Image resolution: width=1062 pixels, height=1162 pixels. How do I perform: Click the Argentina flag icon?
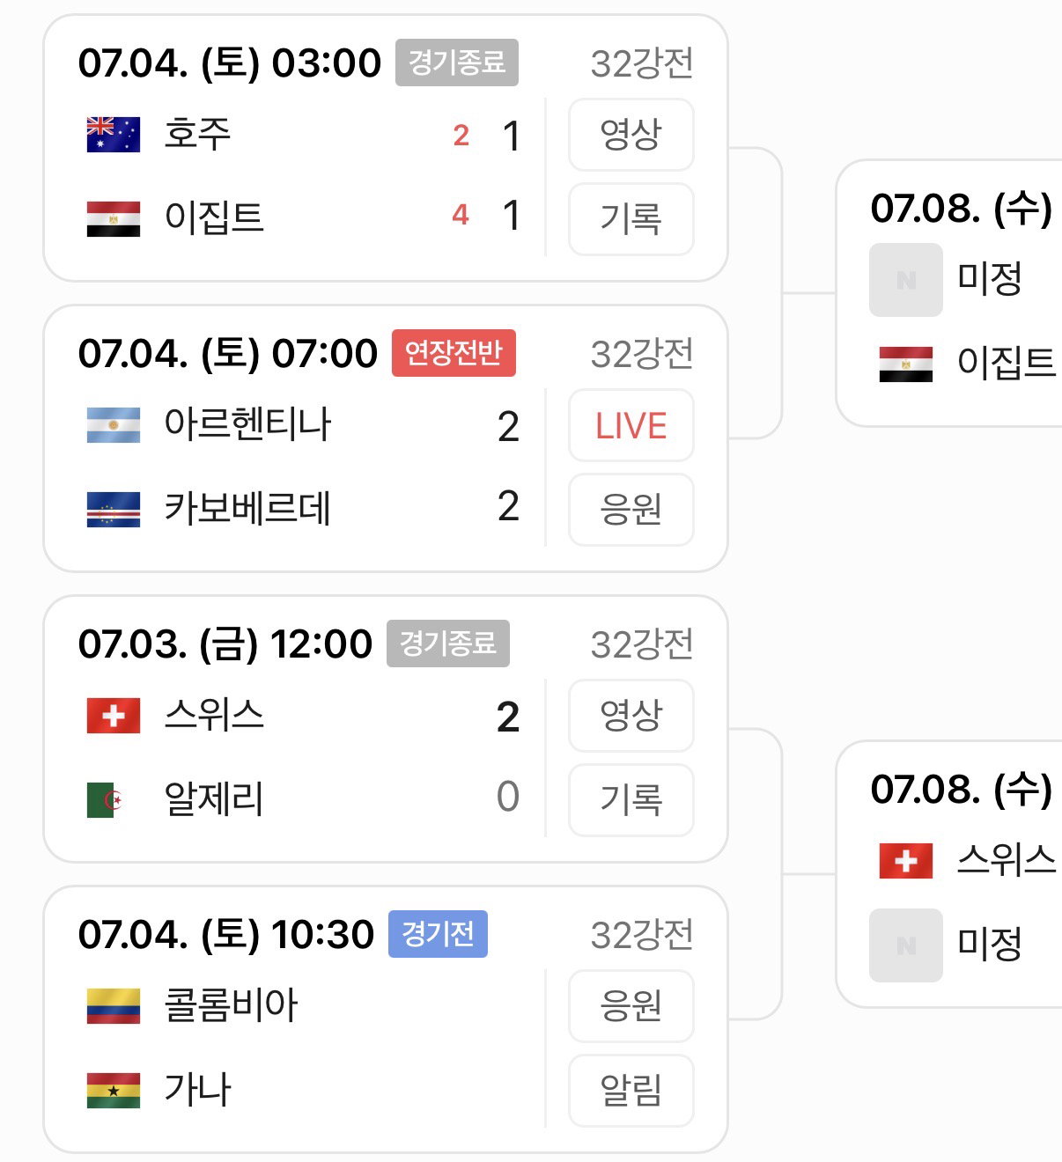[114, 425]
